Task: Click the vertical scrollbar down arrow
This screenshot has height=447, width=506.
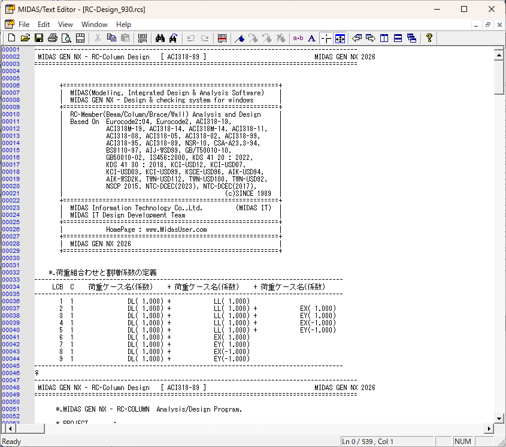Action: [x=499, y=419]
